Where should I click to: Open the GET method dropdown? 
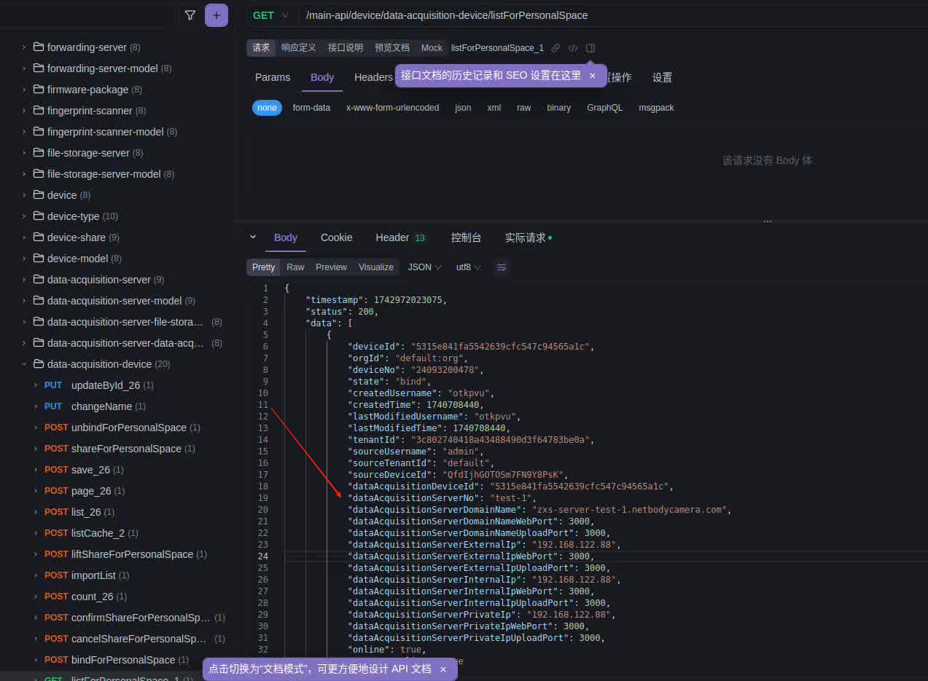(271, 15)
